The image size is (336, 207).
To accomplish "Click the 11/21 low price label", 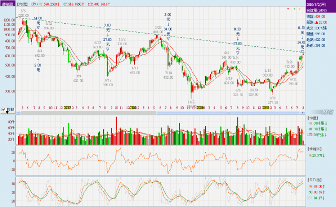I will [x=192, y=104].
